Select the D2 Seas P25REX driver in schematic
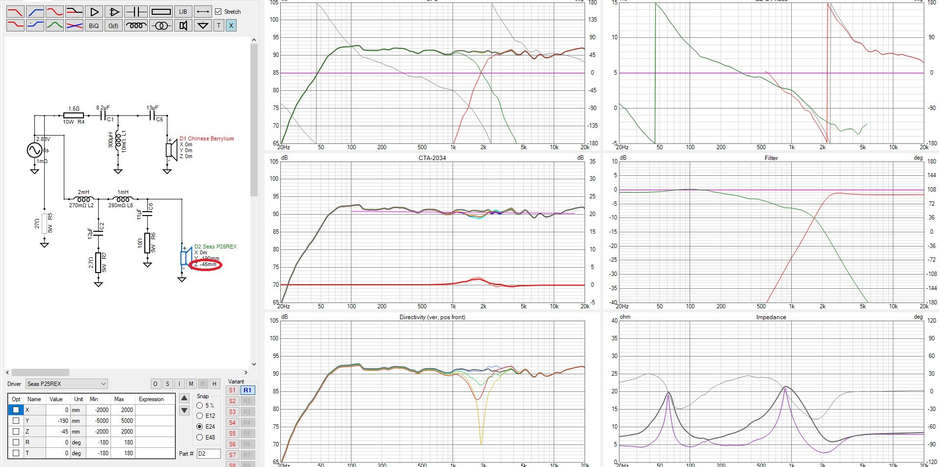Viewport: 939px width, 467px height. click(x=186, y=257)
